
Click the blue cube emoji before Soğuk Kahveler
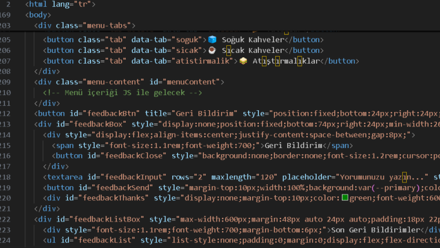212,40
